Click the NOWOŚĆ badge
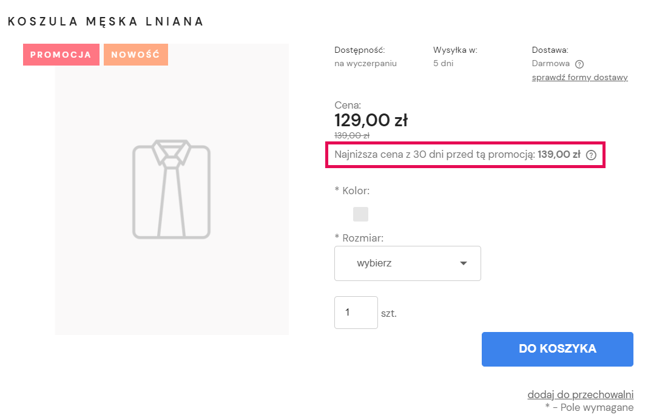 (135, 55)
